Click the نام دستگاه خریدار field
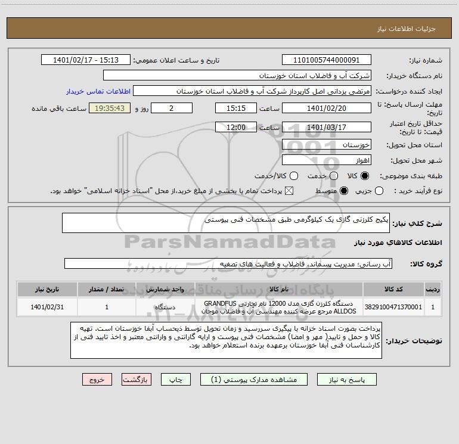 (x=237, y=75)
